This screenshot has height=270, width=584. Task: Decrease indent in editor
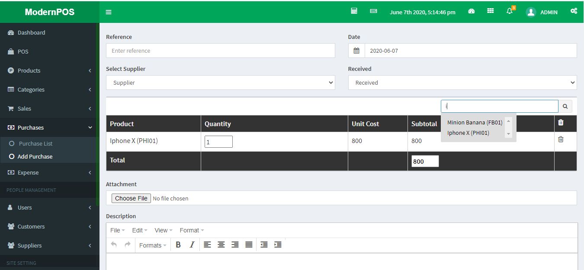264,245
